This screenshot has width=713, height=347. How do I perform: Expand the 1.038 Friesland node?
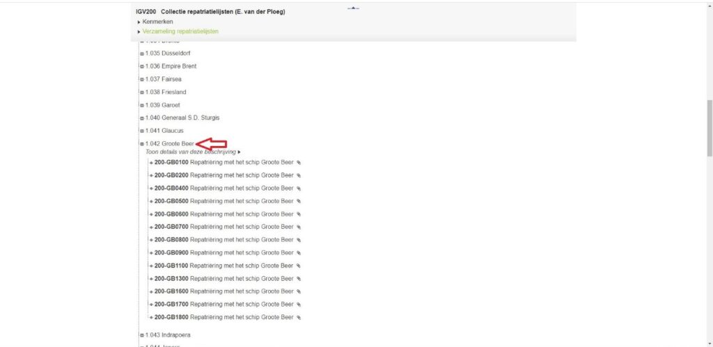point(142,92)
